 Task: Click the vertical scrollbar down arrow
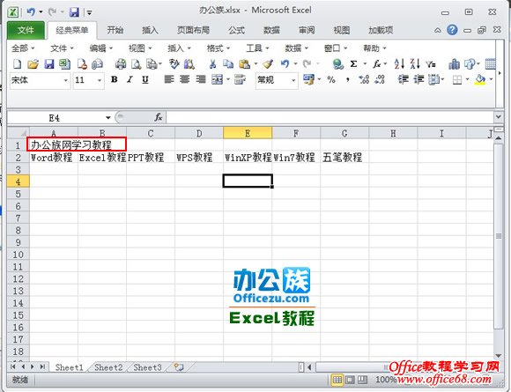pyautogui.click(x=499, y=356)
